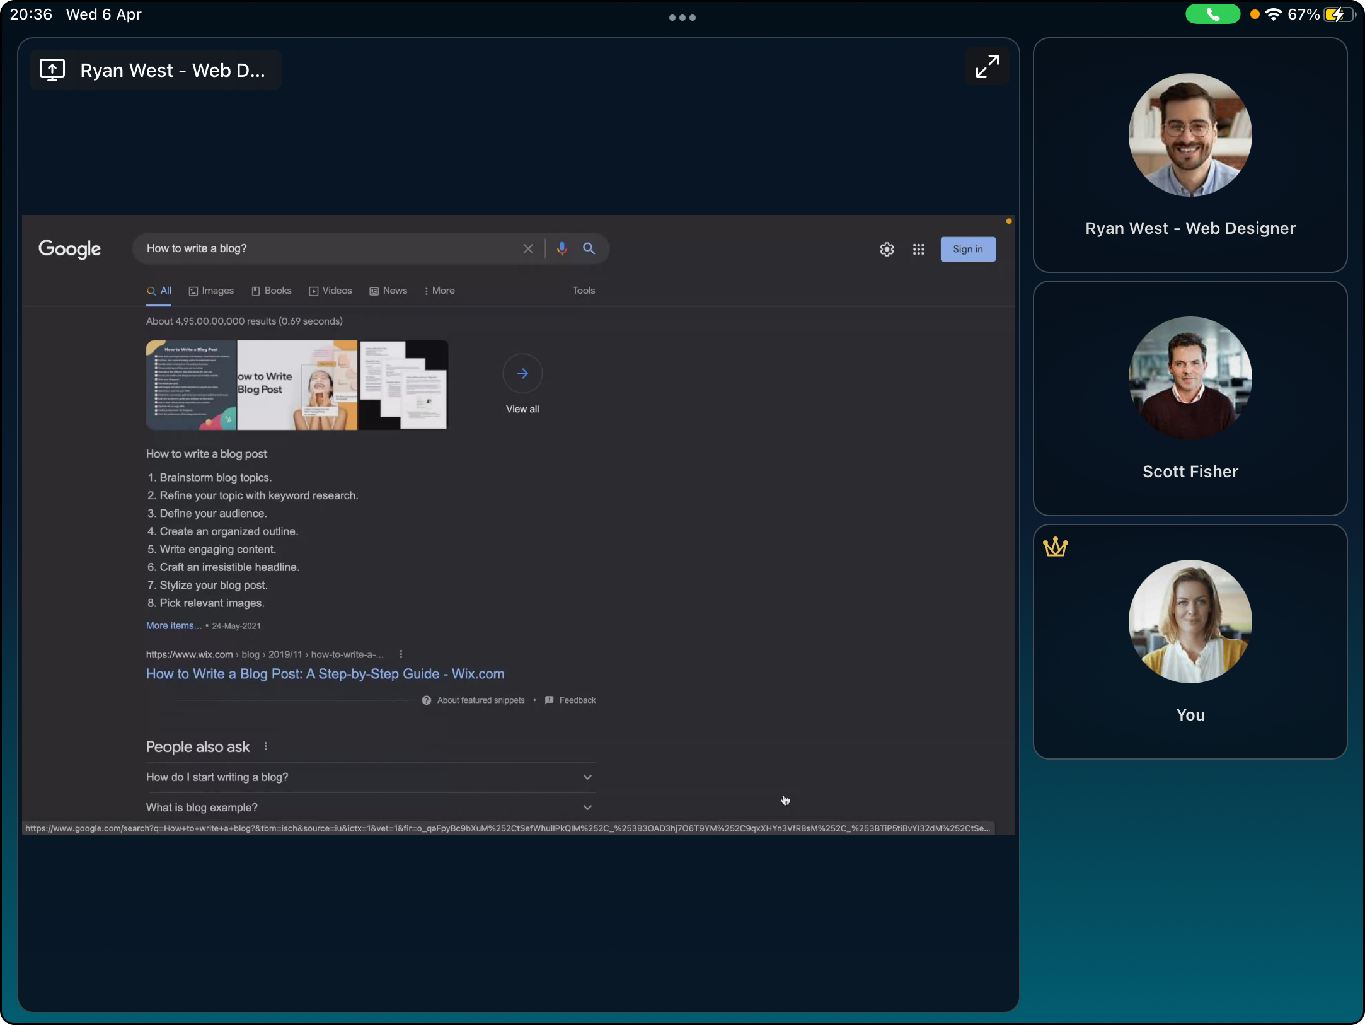Select the 'Images' search results tab
The height and width of the screenshot is (1025, 1365).
(x=211, y=291)
